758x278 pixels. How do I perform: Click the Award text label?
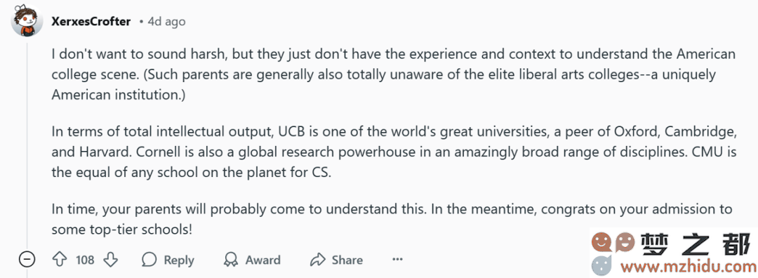(x=263, y=260)
